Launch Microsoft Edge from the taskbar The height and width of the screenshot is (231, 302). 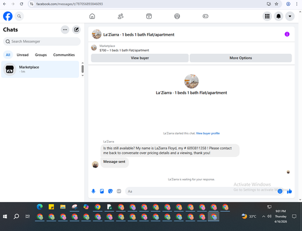click(x=40, y=207)
